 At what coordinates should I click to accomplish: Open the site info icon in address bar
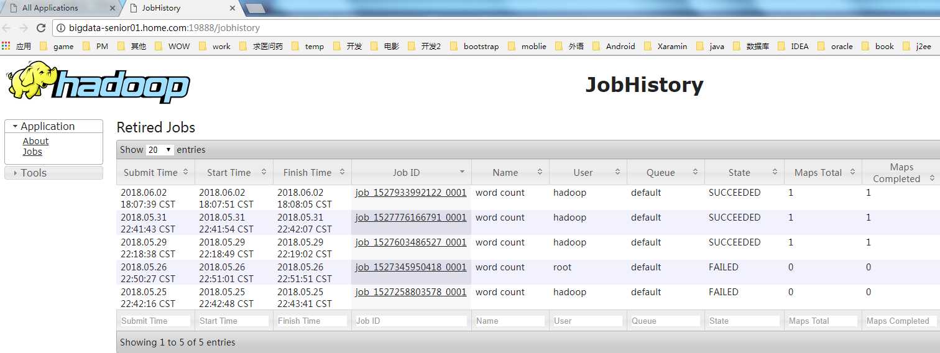[x=61, y=28]
